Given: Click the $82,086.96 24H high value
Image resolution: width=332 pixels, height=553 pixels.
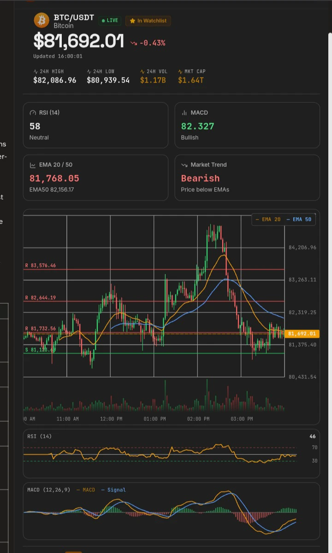Looking at the screenshot, I should (x=55, y=80).
